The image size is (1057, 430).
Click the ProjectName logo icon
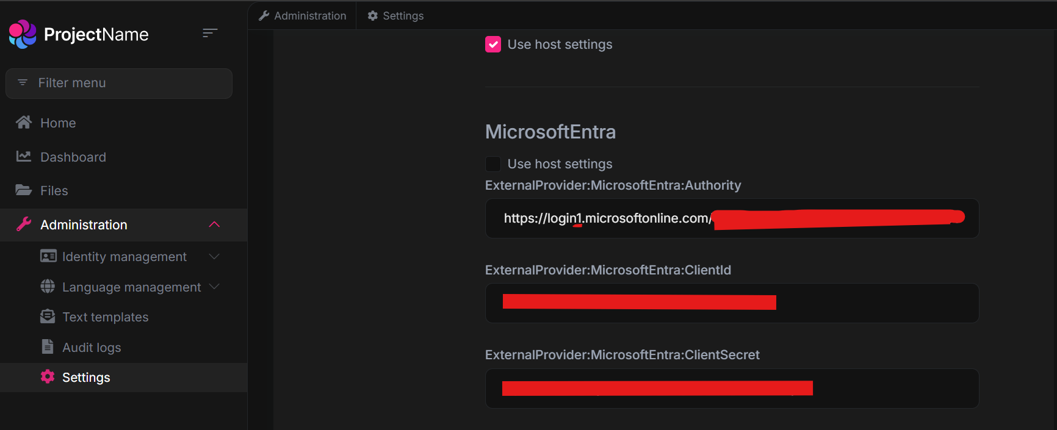click(x=23, y=34)
